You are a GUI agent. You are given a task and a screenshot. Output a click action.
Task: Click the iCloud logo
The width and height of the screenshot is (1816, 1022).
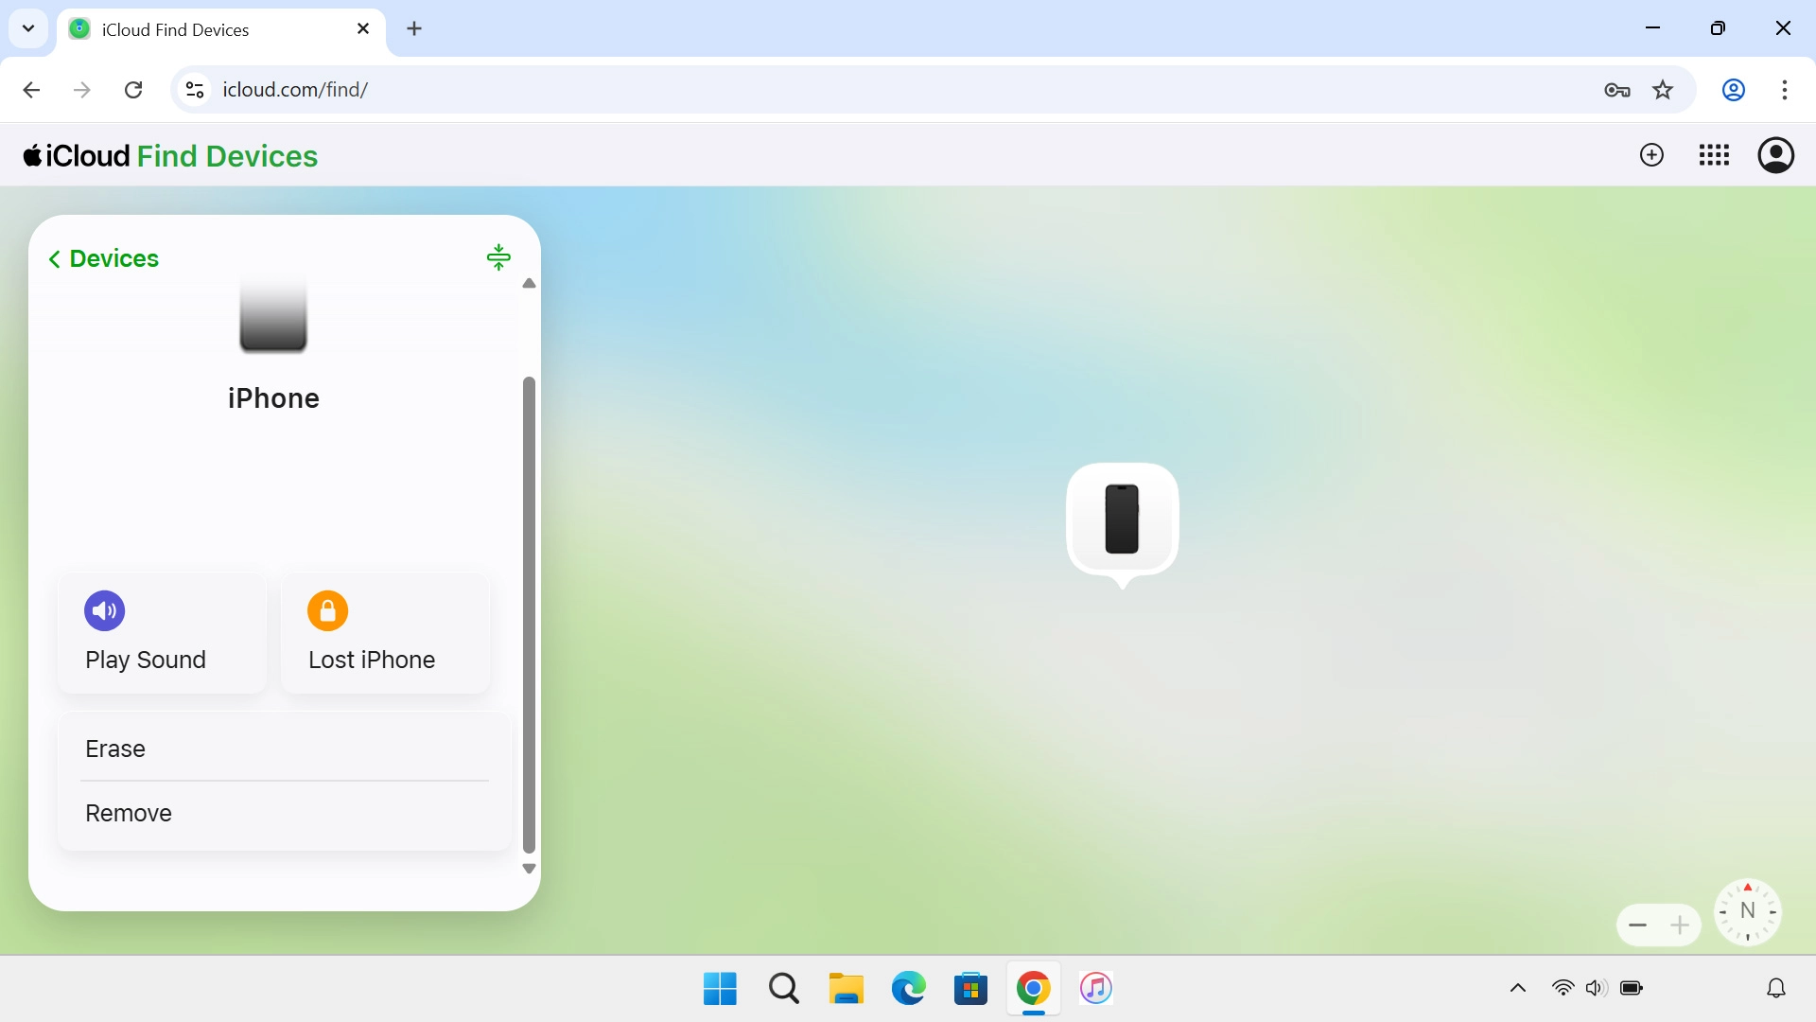(x=77, y=156)
